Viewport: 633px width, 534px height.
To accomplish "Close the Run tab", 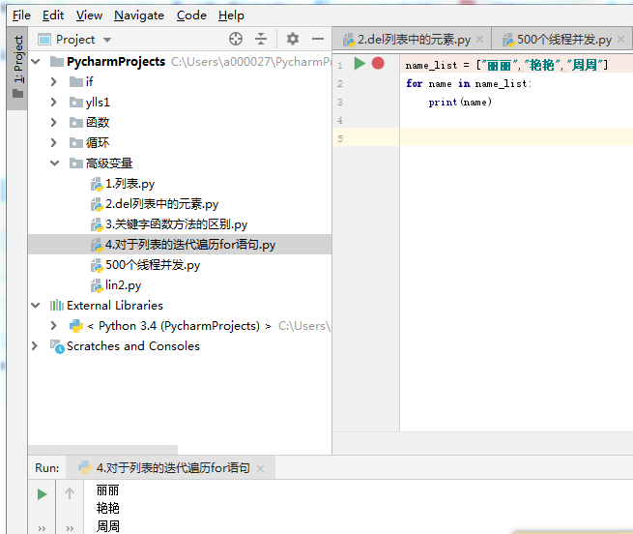I will tap(260, 468).
